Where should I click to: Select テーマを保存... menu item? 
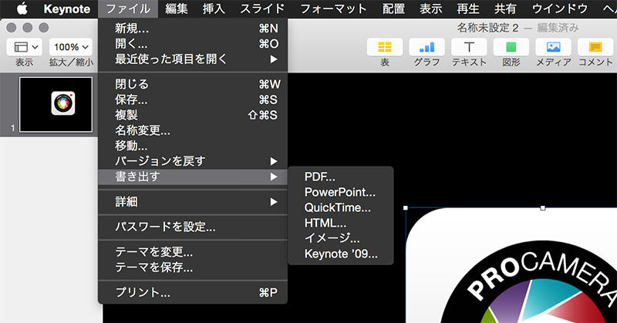(x=193, y=267)
